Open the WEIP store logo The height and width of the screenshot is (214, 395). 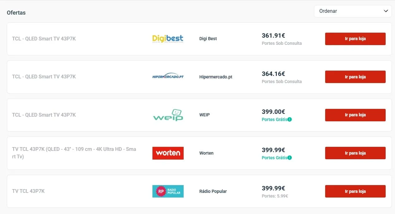(x=168, y=114)
